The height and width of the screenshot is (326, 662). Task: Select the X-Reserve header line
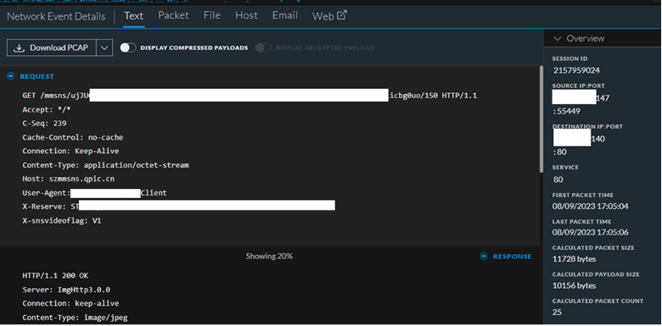[x=178, y=207]
